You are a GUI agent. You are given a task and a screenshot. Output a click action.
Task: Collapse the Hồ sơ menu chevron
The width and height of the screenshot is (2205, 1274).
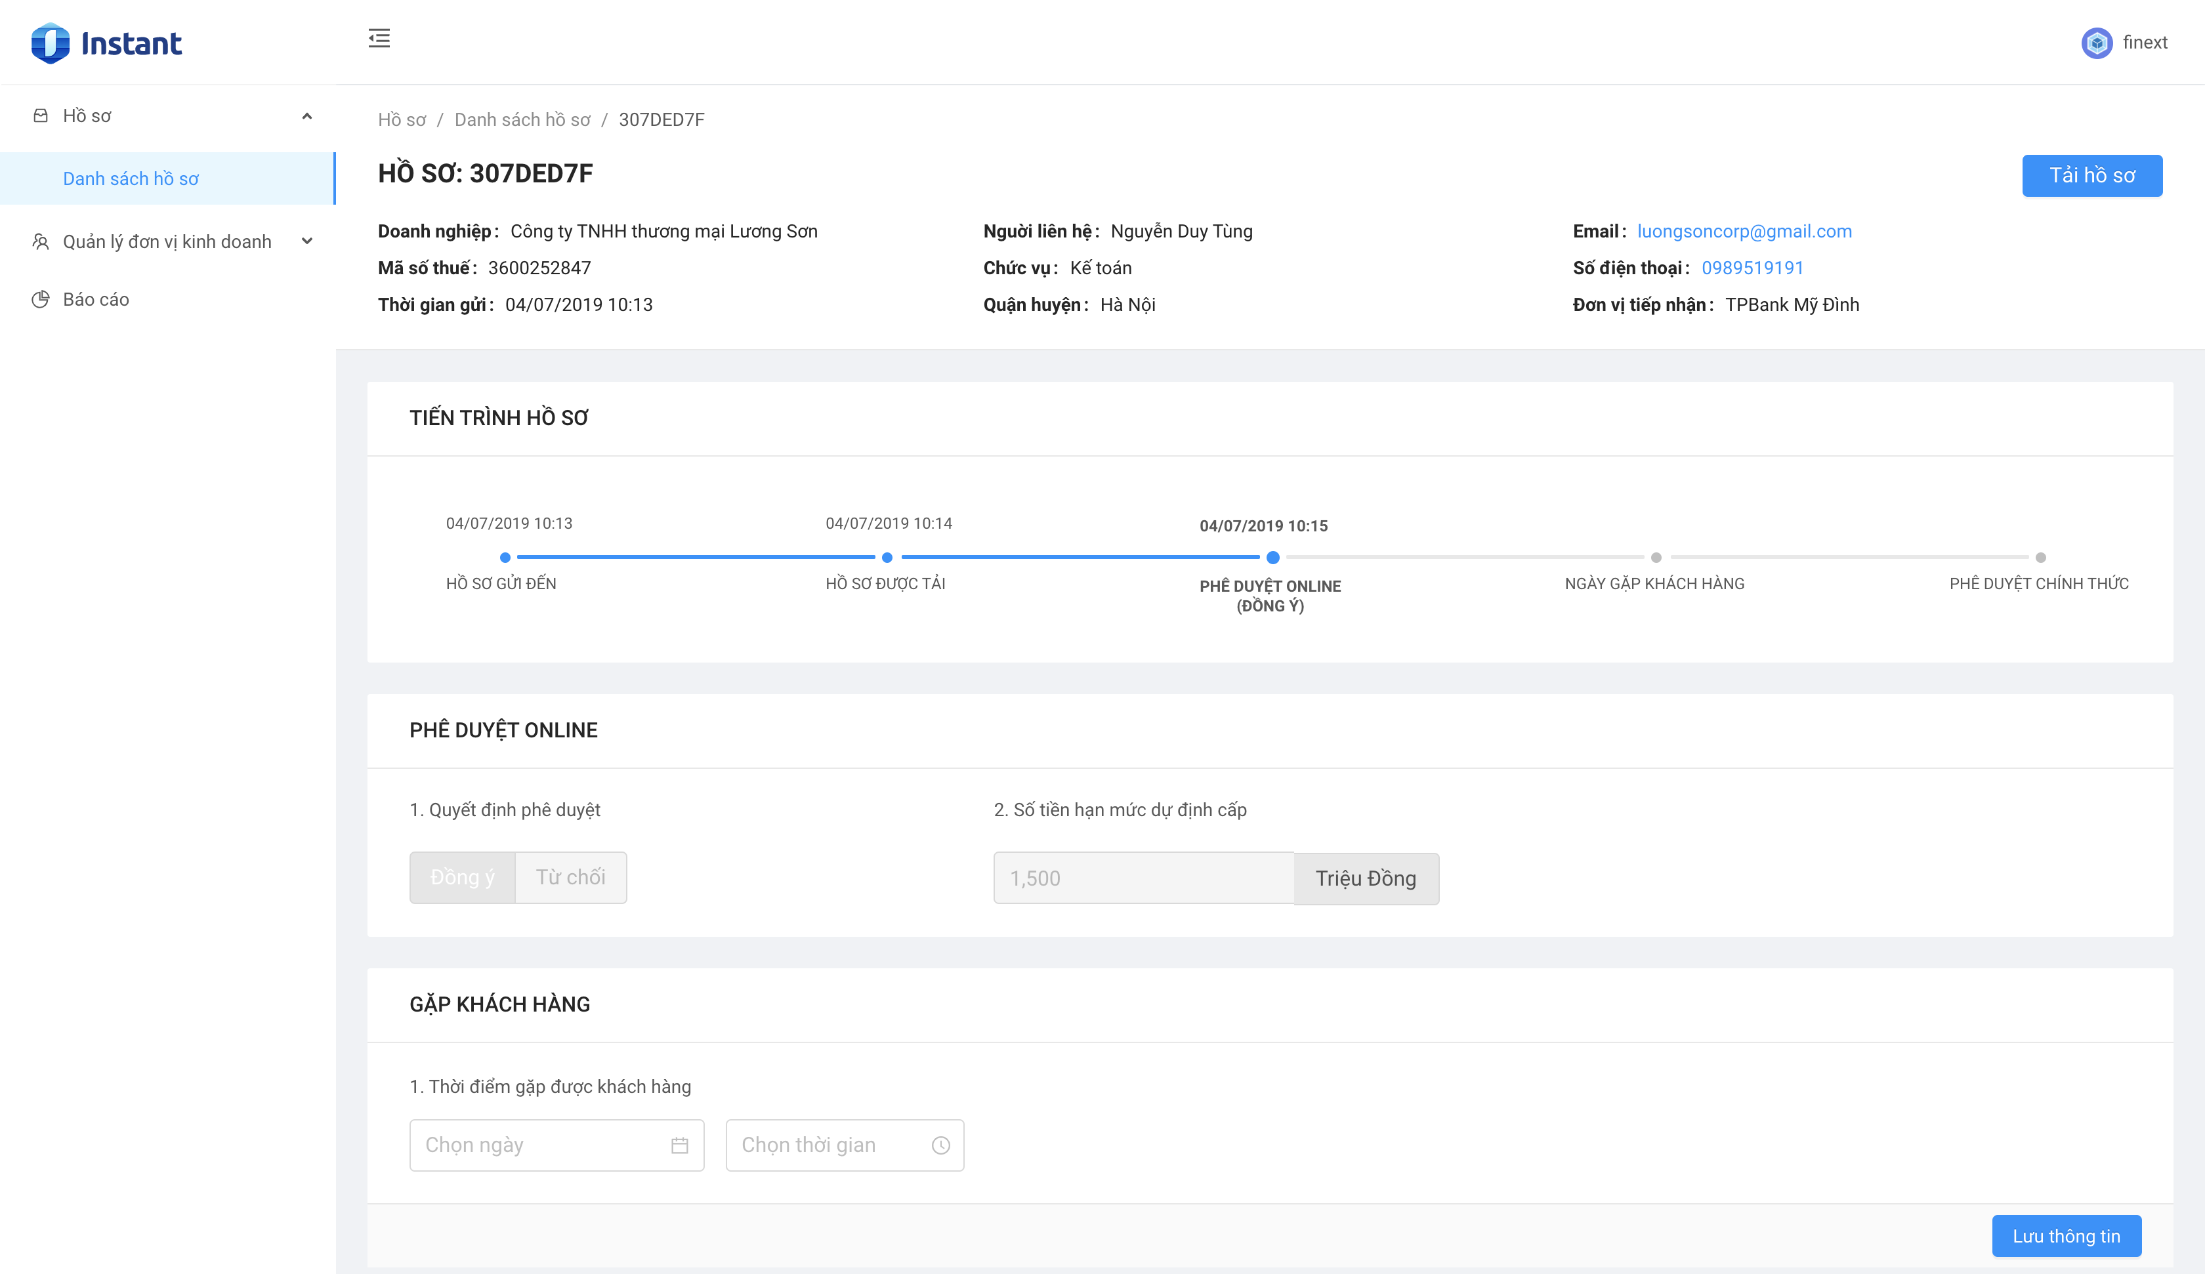point(306,116)
